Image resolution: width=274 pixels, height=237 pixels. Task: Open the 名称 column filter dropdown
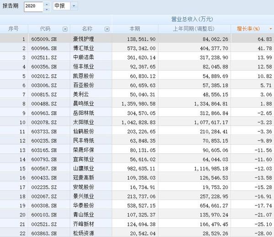(107, 29)
